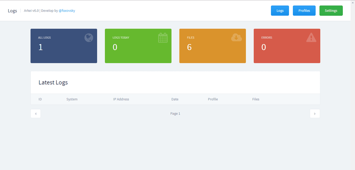Click the calendar icon in Logs Today card

coord(163,38)
